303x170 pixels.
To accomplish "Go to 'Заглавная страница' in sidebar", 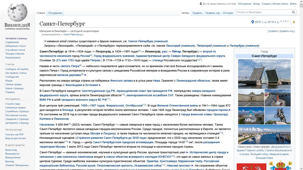I will coord(16,38).
